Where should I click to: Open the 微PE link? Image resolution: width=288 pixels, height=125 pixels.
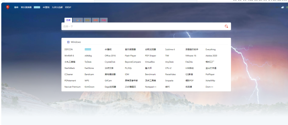click(x=168, y=87)
